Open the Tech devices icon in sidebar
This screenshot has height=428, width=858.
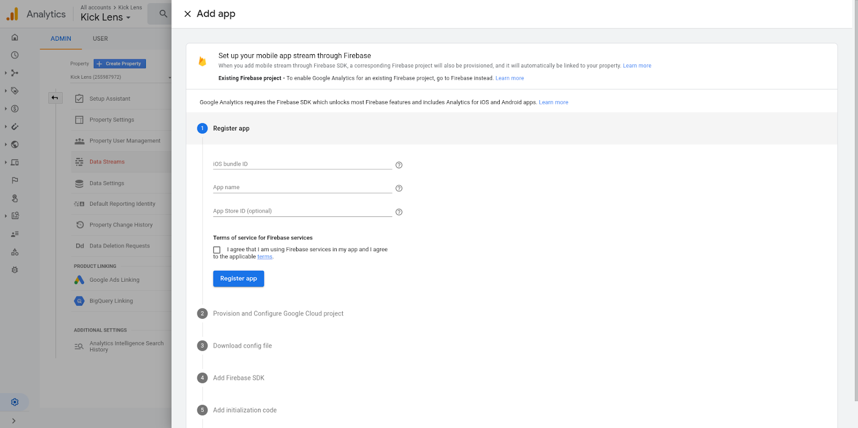[15, 162]
